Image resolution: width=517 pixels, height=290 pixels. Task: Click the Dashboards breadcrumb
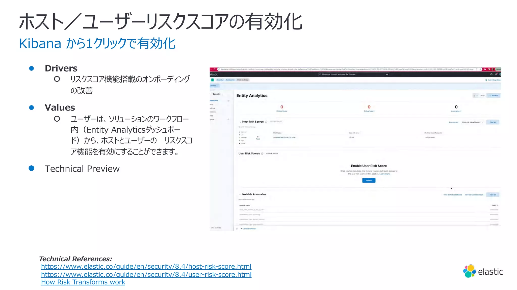(x=230, y=80)
